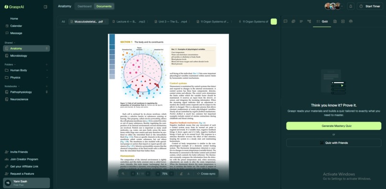Open the Physics folder
386x189 pixels.
tap(26, 78)
